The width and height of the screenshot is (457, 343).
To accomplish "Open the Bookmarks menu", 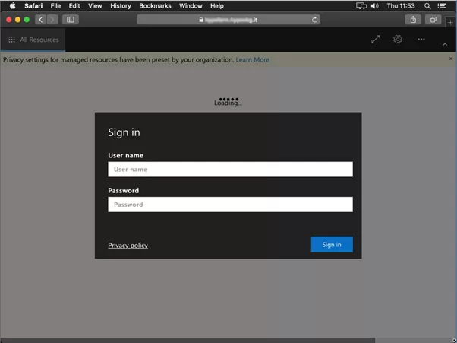I will click(x=155, y=5).
